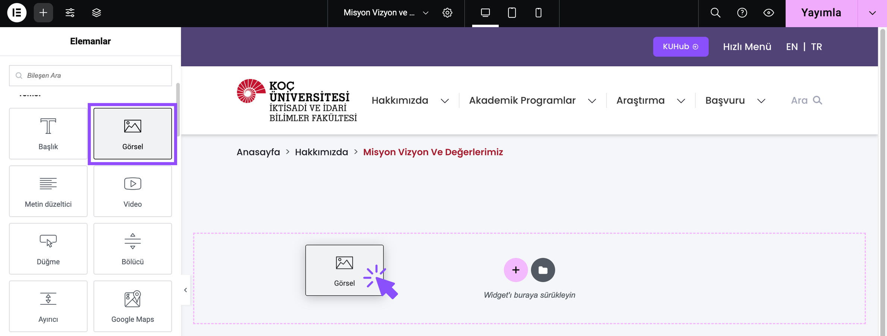
Task: Open the Hakkımızda navigation menu
Action: click(x=410, y=101)
